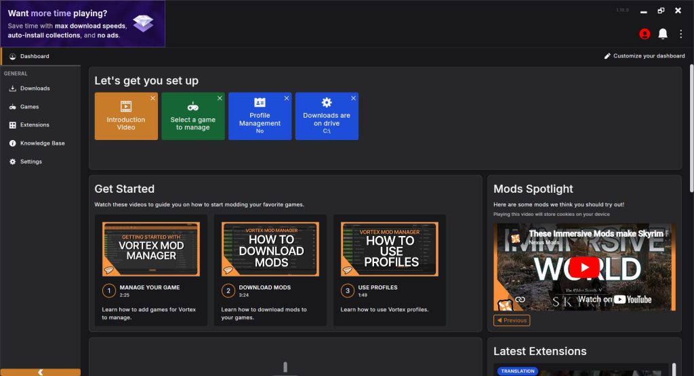Image resolution: width=694 pixels, height=376 pixels.
Task: Click the Previous button under spotlight video
Action: [512, 321]
